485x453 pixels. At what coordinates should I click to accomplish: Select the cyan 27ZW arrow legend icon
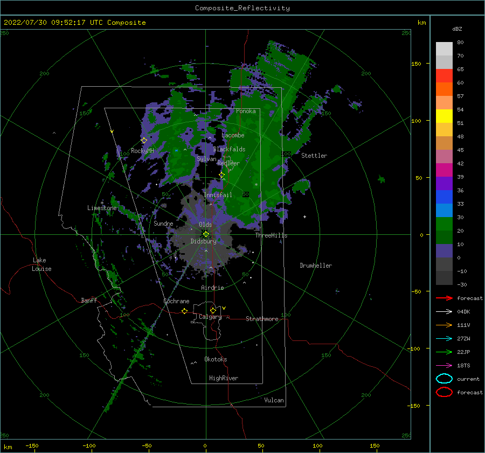tap(444, 339)
